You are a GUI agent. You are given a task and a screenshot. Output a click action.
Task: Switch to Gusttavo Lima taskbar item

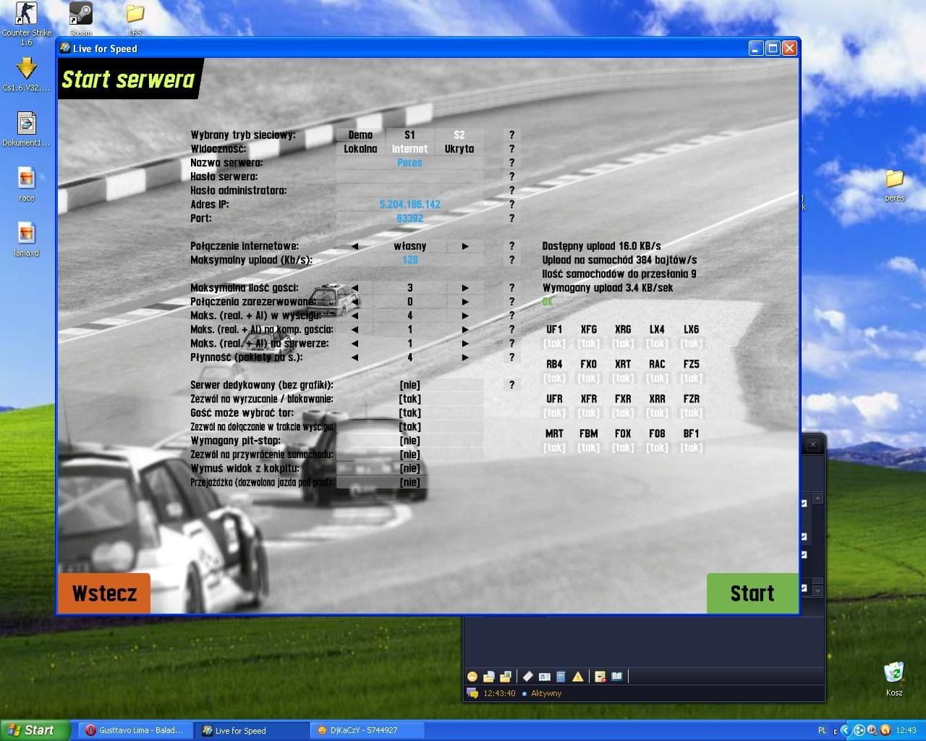(x=135, y=730)
